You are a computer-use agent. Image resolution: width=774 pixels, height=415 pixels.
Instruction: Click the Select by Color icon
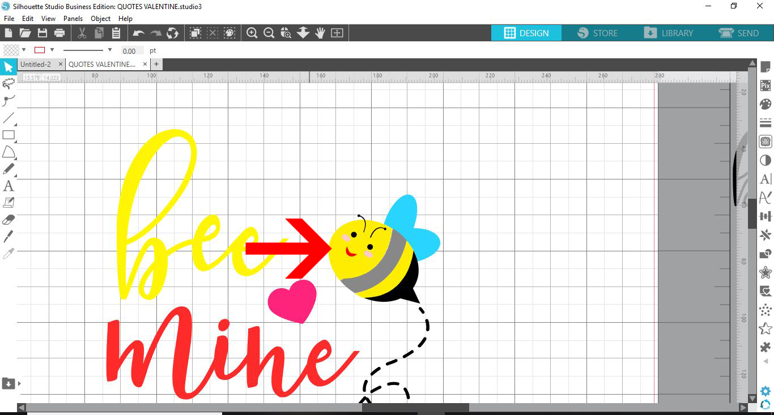[229, 33]
